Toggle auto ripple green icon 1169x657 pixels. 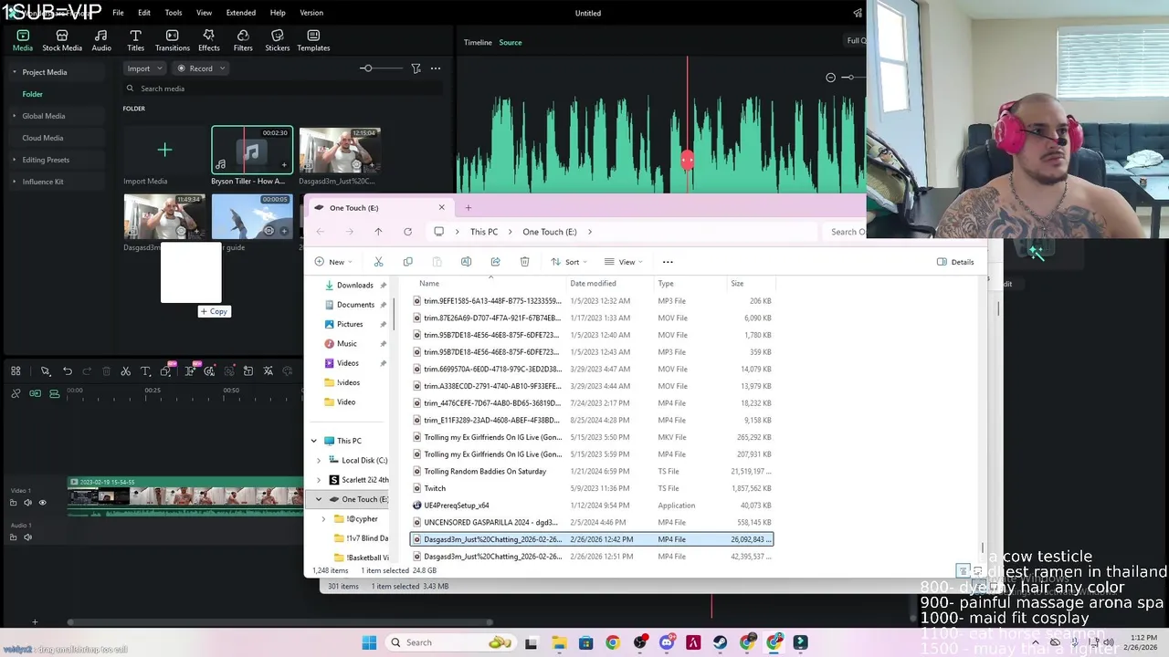35,393
